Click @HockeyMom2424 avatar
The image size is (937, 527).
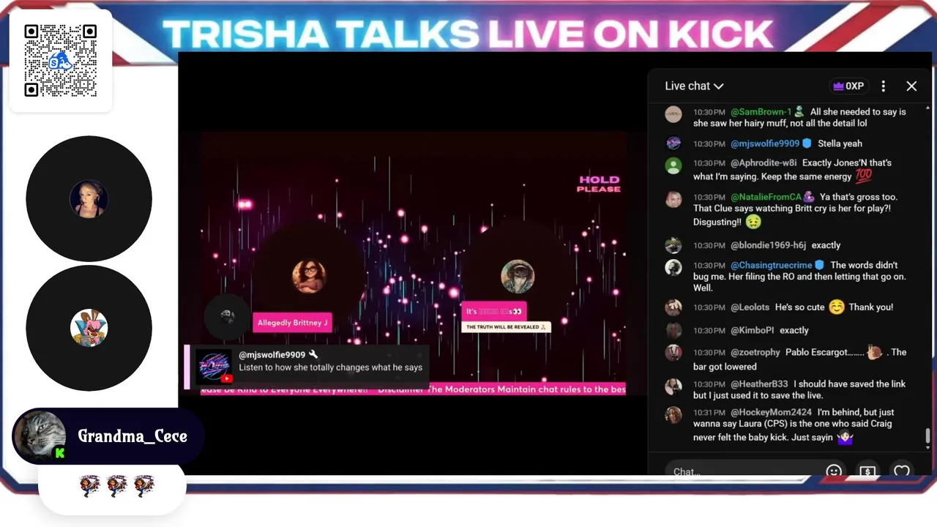pos(673,415)
